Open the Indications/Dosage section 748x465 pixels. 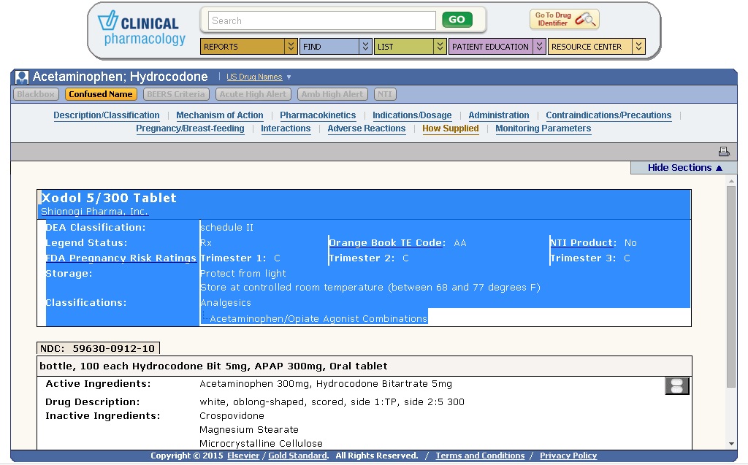click(412, 115)
